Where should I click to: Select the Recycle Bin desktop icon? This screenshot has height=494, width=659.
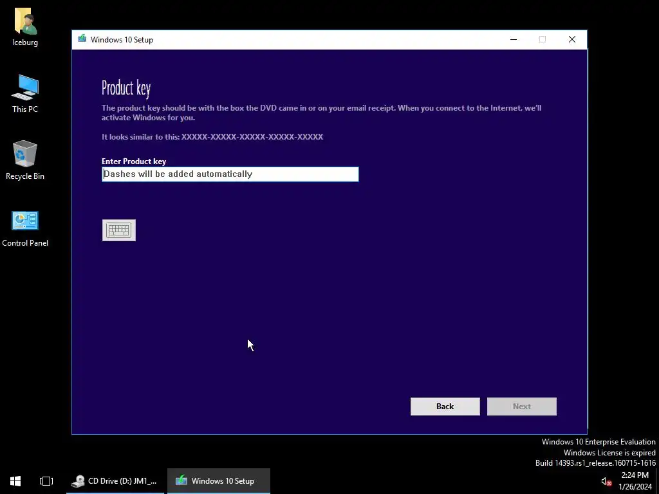tap(25, 160)
